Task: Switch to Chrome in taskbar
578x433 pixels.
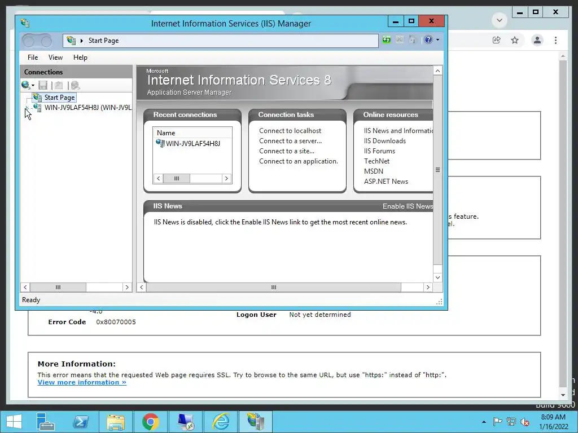Action: tap(150, 422)
